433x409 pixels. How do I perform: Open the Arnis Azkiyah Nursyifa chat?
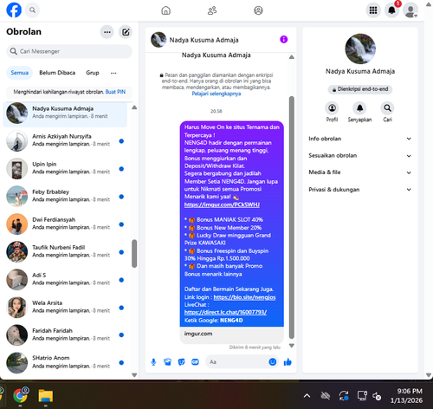pos(65,140)
